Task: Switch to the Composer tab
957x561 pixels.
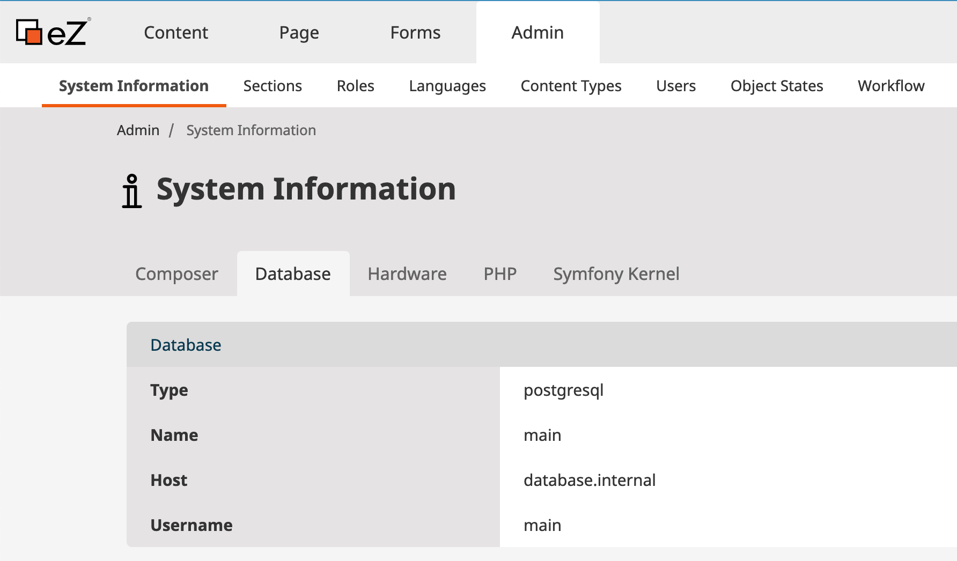Action: click(176, 274)
